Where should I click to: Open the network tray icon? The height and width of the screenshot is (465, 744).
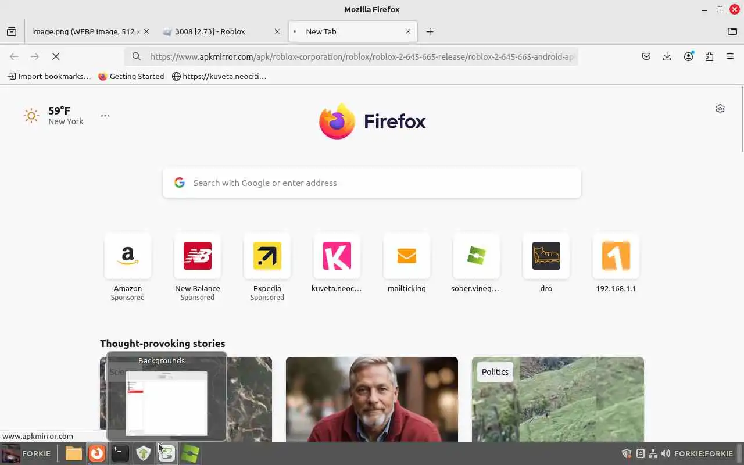coord(653,453)
